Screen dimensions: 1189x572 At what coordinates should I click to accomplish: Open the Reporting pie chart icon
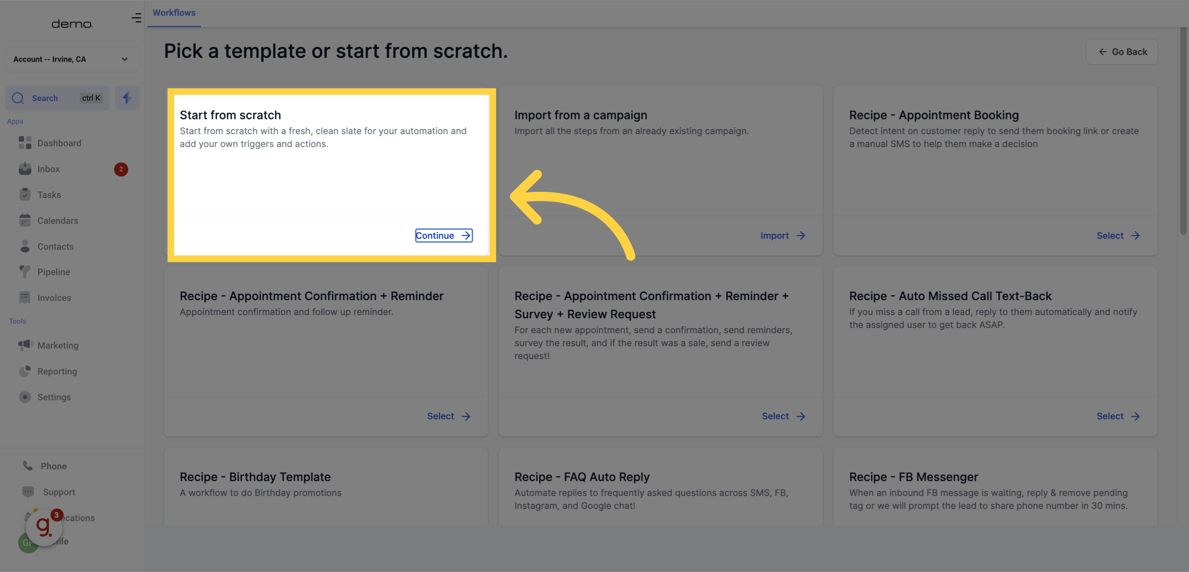(25, 371)
